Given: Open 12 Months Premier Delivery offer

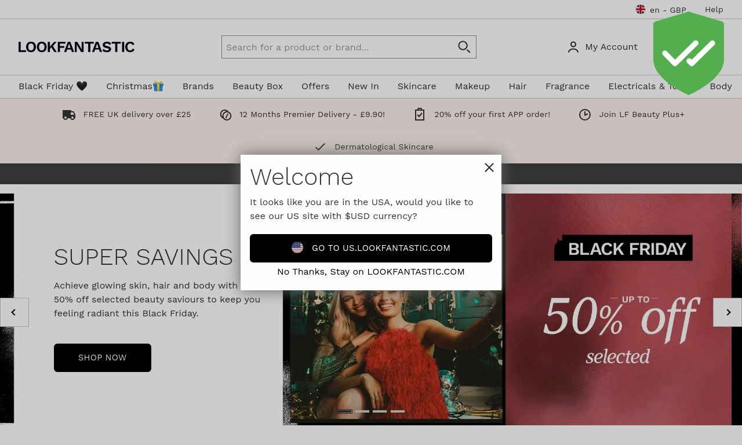Looking at the screenshot, I should (x=312, y=115).
